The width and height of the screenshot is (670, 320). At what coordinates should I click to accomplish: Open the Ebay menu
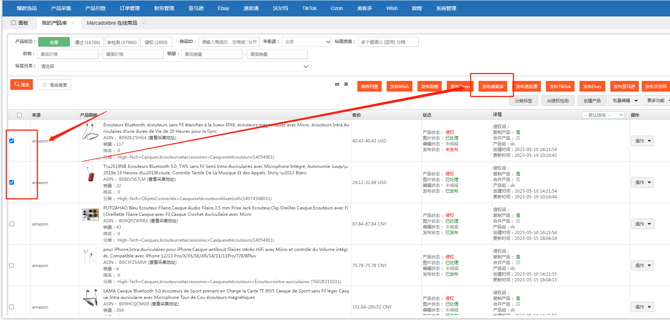point(224,8)
